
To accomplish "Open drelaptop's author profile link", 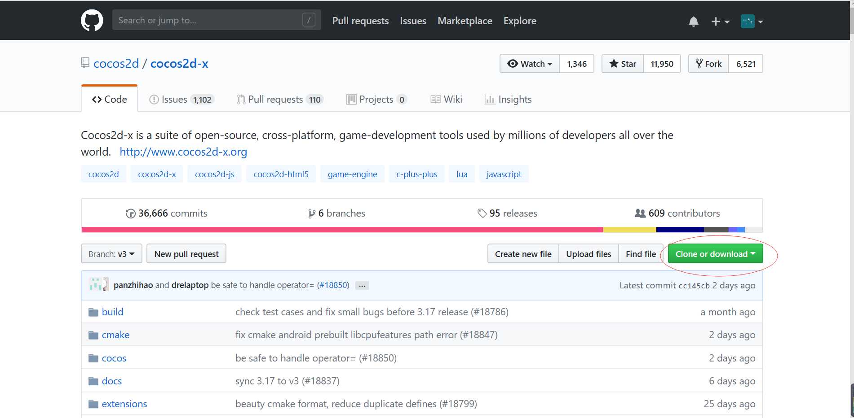I will [x=190, y=285].
